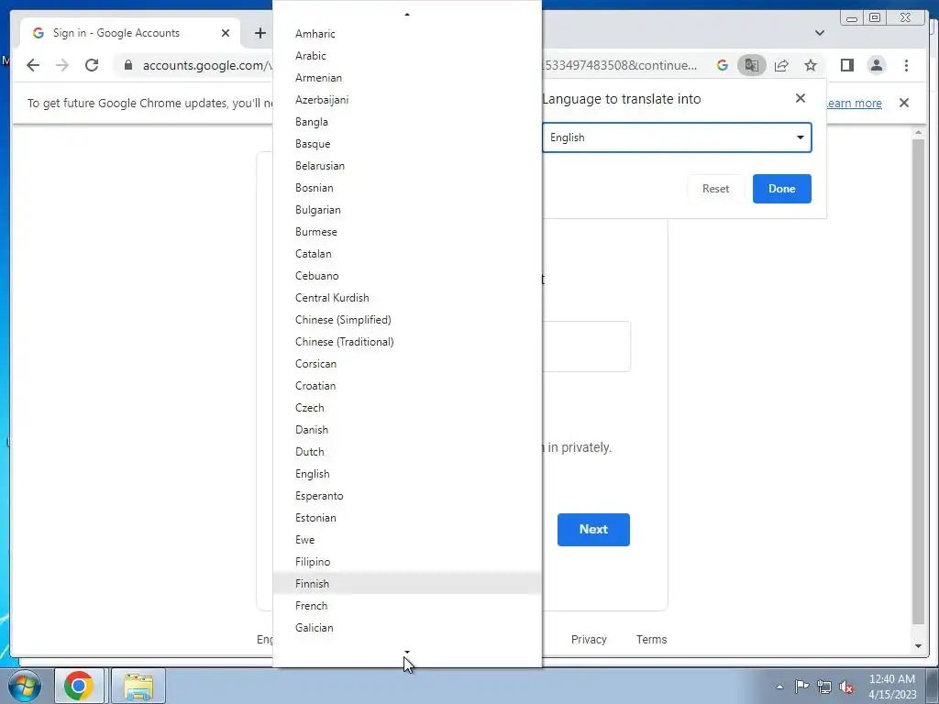Choose Bulgarian language option
Screen dimensions: 939x704
point(407,210)
